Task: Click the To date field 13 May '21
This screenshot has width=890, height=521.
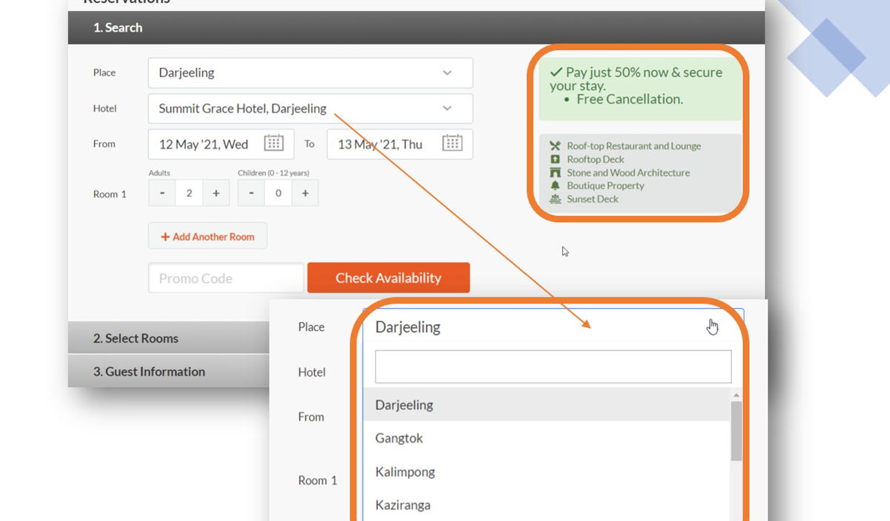Action: tap(400, 144)
